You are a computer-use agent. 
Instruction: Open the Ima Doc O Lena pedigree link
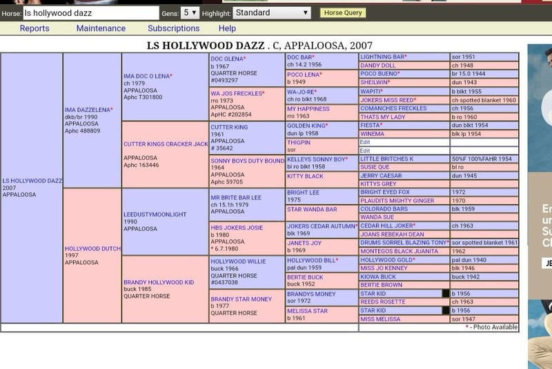tap(147, 76)
